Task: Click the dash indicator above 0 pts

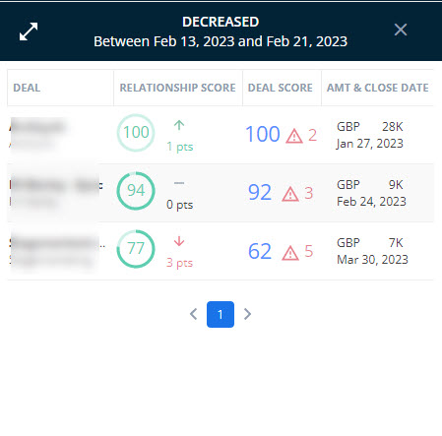Action: point(179,183)
